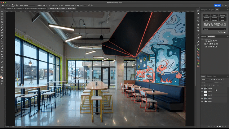Select the Zoom tool
This screenshot has width=229, height=129.
pos(2,70)
